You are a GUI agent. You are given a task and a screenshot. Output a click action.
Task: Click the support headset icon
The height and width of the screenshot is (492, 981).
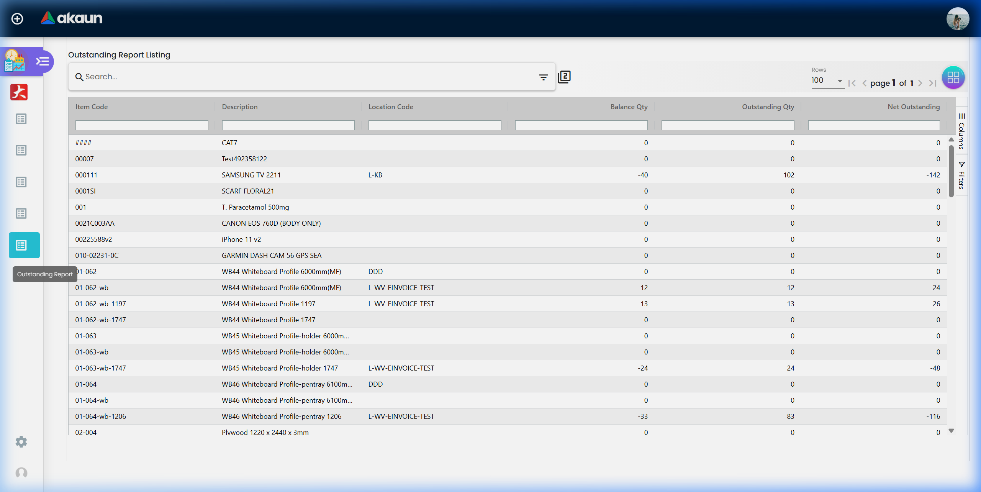tap(21, 472)
